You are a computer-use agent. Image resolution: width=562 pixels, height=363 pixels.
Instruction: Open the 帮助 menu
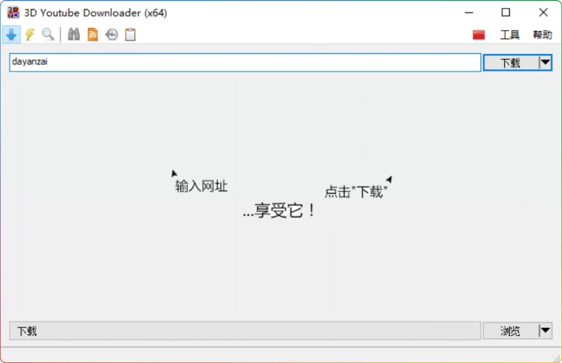[x=543, y=34]
